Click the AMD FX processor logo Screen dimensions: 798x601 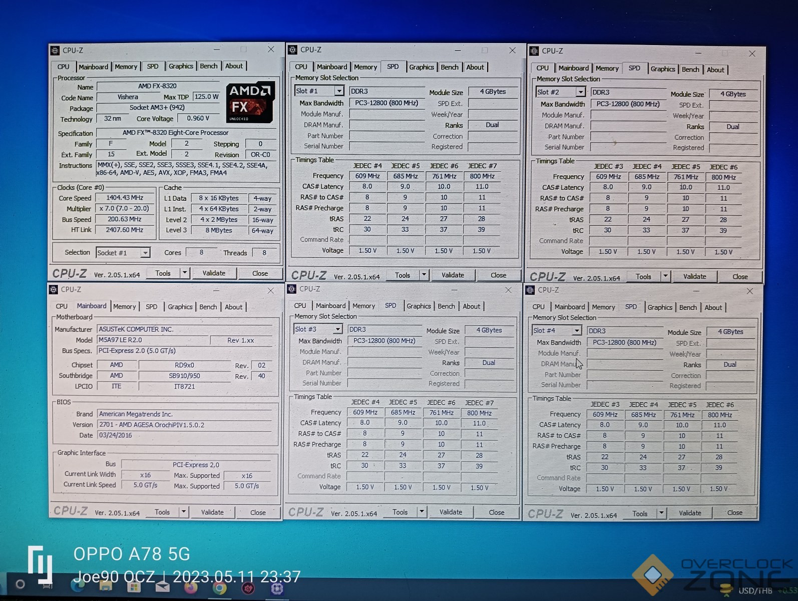tap(250, 103)
